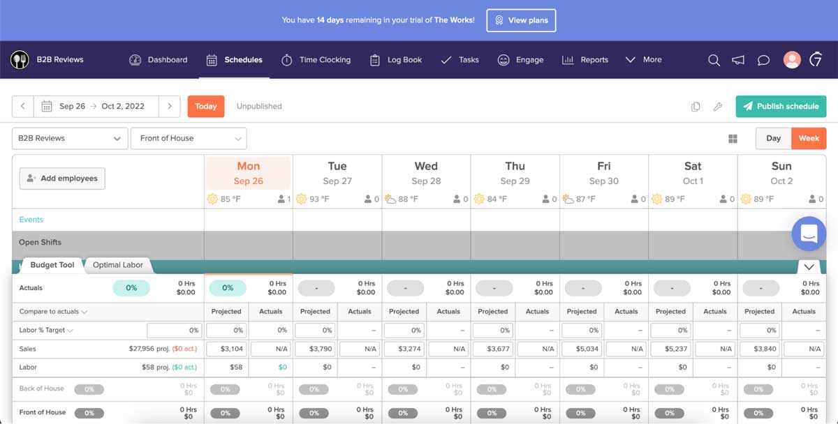Open the Front of House department dropdown
Screen dimensions: 838x424
(x=189, y=138)
